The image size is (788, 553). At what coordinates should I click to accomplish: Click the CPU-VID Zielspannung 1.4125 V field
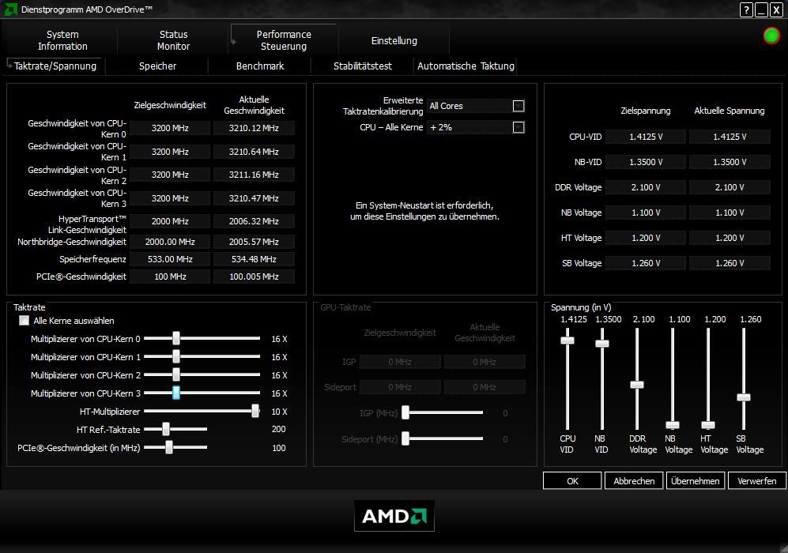click(x=646, y=137)
